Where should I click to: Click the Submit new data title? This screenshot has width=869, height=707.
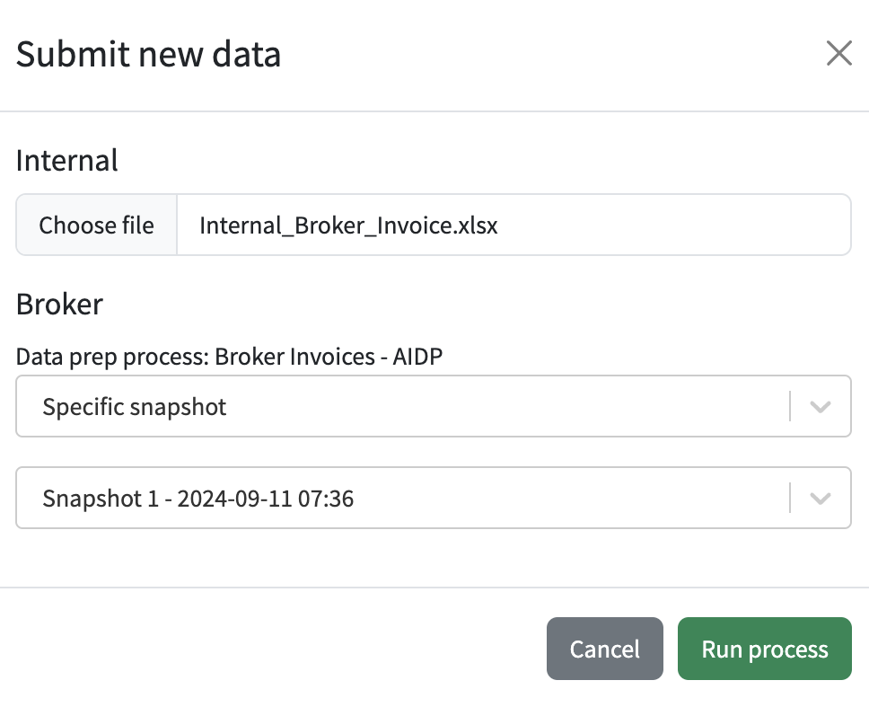pos(148,54)
